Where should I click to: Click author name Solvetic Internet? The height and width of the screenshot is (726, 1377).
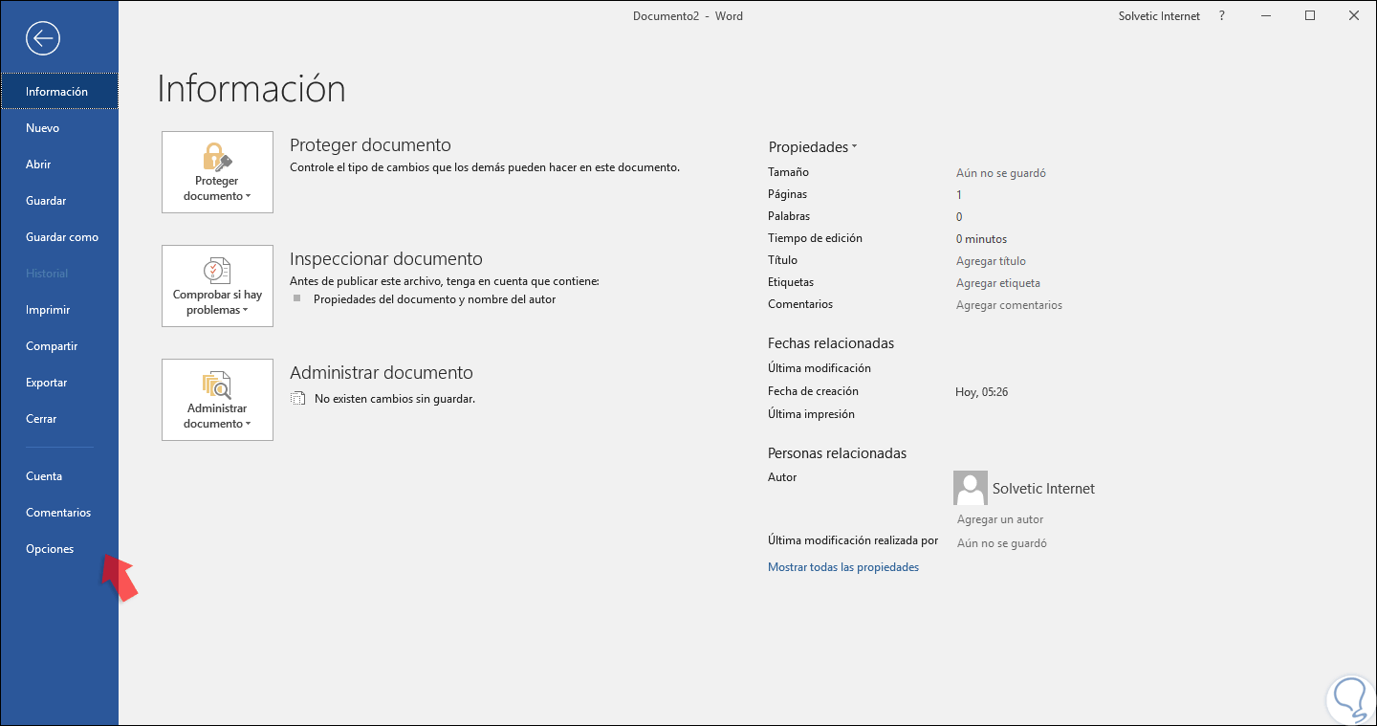click(x=1043, y=489)
